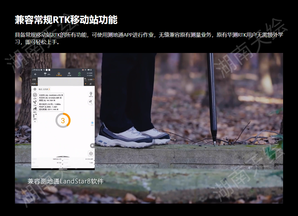Click the 点名 point name input field
The width and height of the screenshot is (298, 216).
click(61, 79)
